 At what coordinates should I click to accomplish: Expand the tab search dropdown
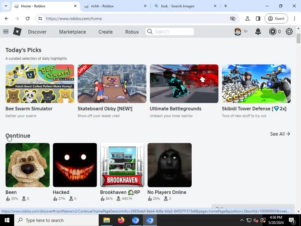[x=6, y=6]
